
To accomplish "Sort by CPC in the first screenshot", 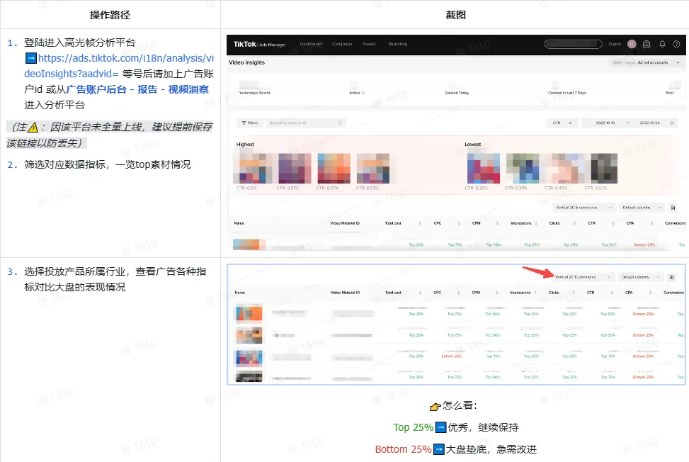I will click(459, 223).
